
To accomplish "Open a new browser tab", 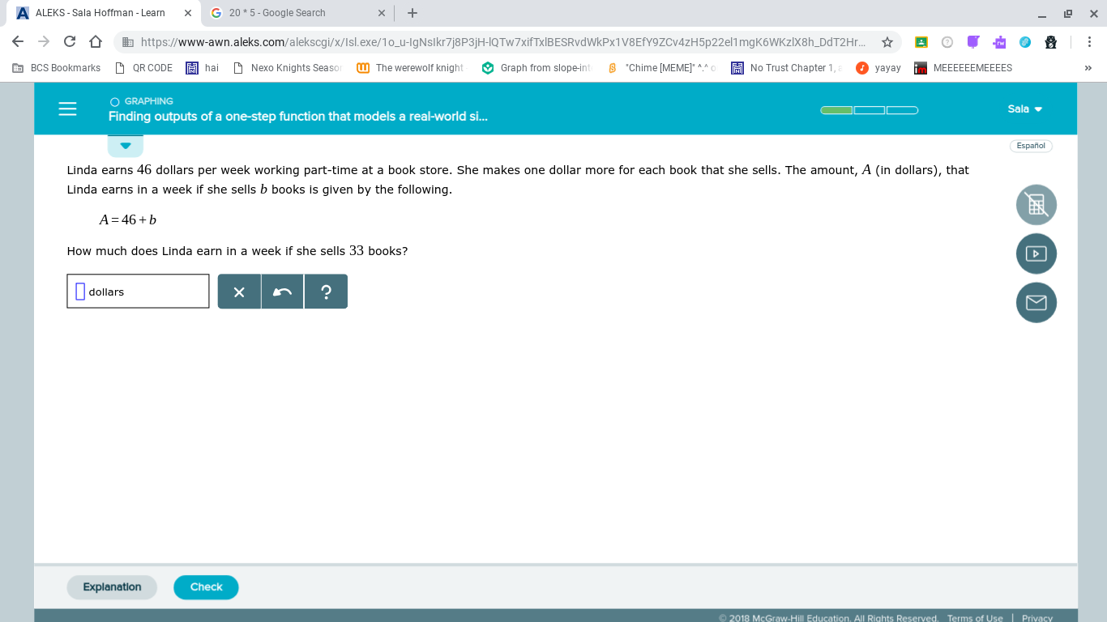I will tap(412, 13).
